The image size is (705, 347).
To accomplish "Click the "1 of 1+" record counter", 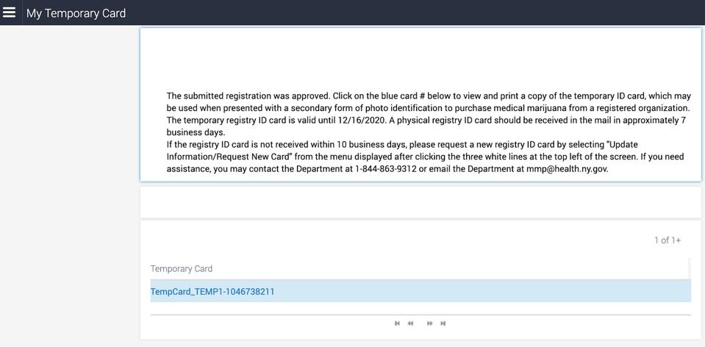I will pos(667,240).
